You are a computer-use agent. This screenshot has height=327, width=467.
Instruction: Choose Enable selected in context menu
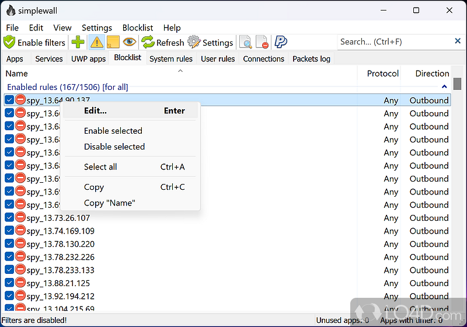click(x=130, y=131)
